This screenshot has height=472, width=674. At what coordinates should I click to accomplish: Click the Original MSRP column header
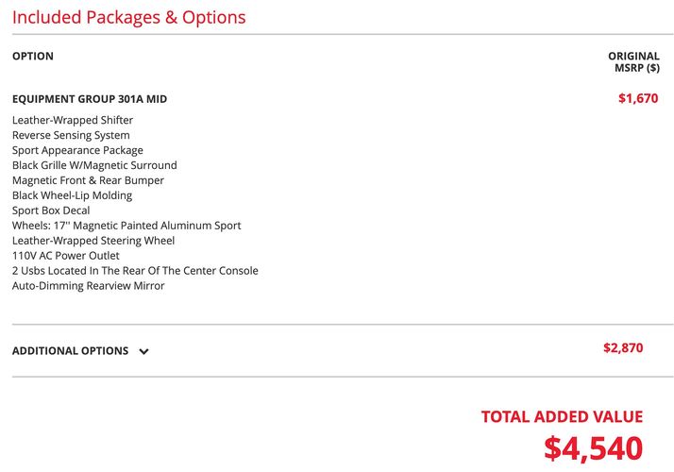633,62
